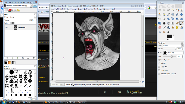Select the Flip tool
The width and height of the screenshot is (185, 104).
pyautogui.click(x=160, y=23)
